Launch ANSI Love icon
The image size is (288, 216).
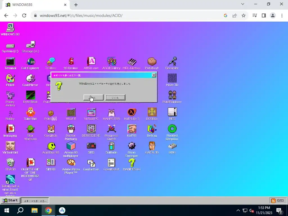pyautogui.click(x=91, y=64)
